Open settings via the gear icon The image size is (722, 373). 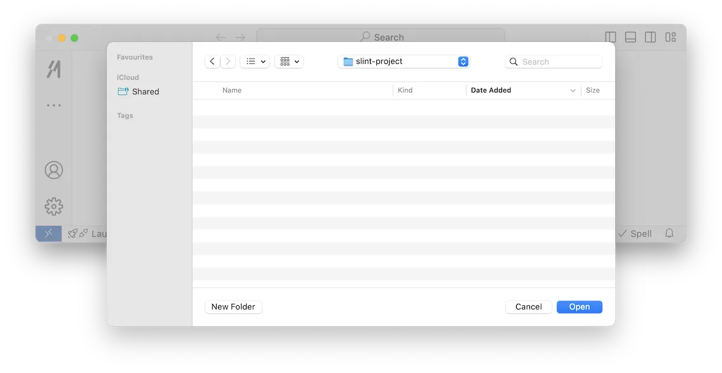pyautogui.click(x=54, y=206)
